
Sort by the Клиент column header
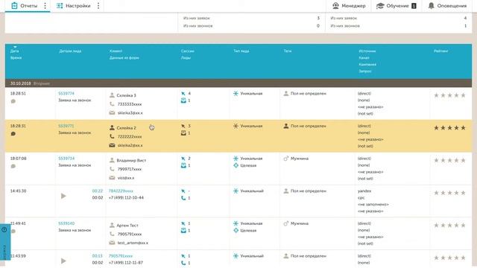pos(116,51)
